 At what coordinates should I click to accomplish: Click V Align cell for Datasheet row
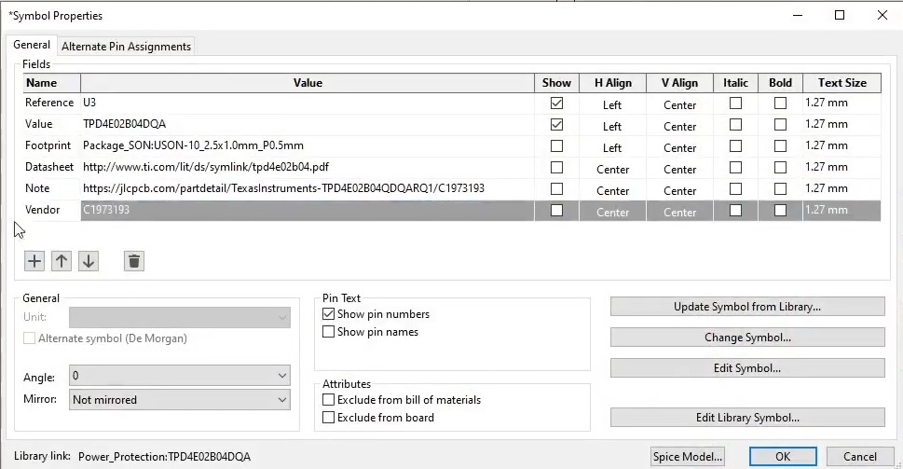pyautogui.click(x=679, y=169)
